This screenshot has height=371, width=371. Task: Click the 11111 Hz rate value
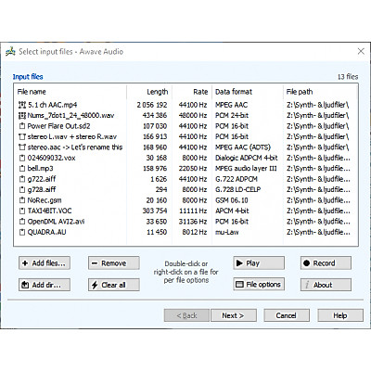pos(193,211)
